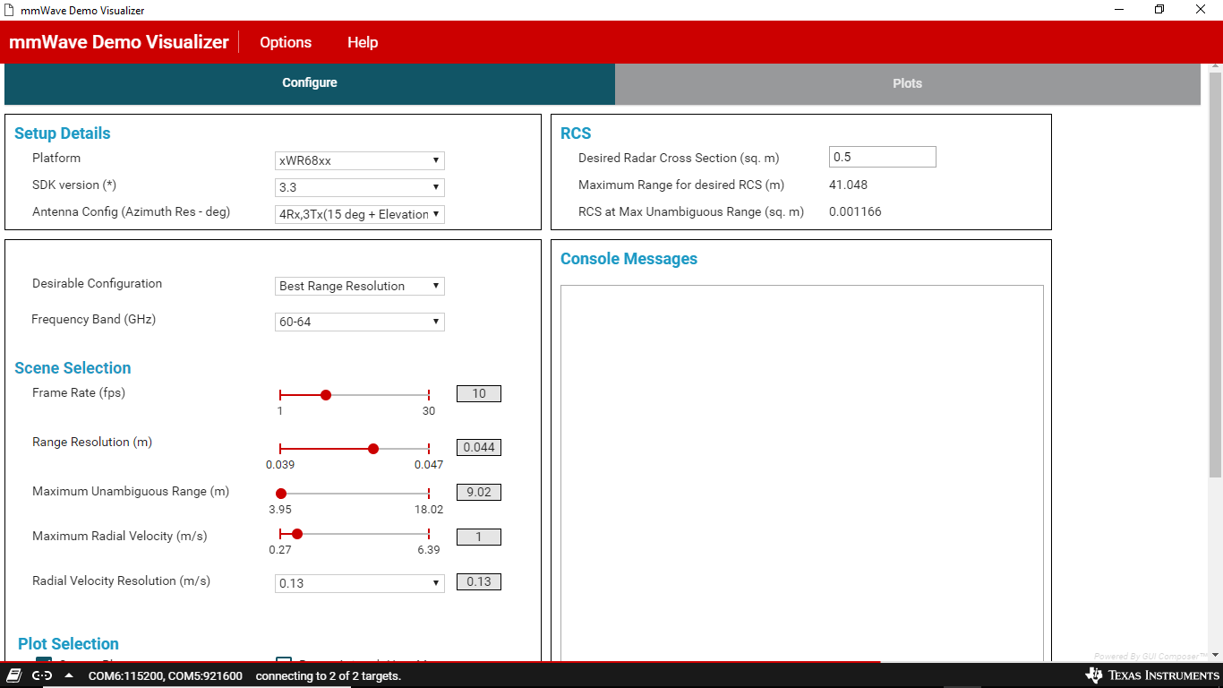1223x688 pixels.
Task: Click the Plot Selection heading
Action: tap(68, 644)
